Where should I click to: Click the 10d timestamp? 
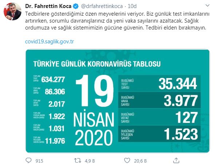132,6
